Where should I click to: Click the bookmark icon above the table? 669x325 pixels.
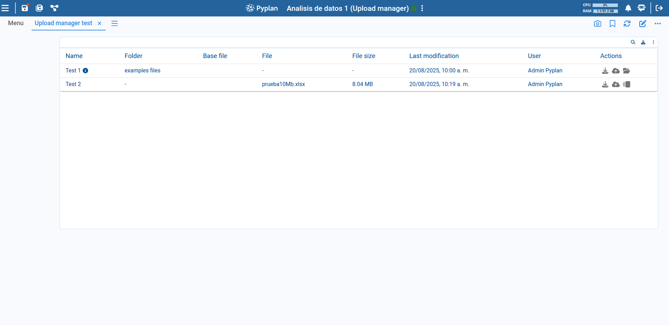click(x=612, y=23)
